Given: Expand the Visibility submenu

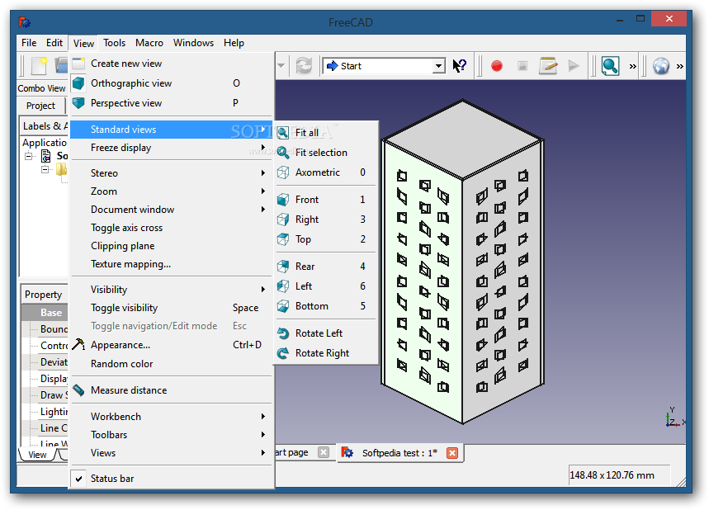Looking at the screenshot, I should [172, 290].
